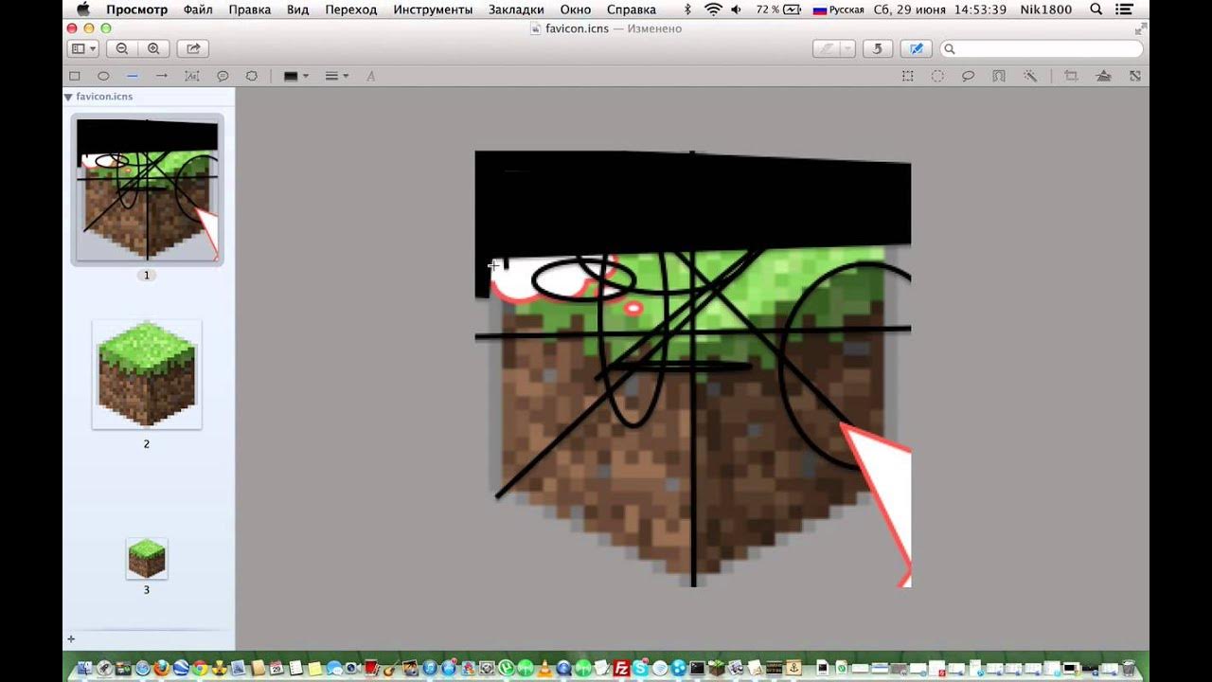Select the Speech bubble tool
The image size is (1212, 682).
223,76
